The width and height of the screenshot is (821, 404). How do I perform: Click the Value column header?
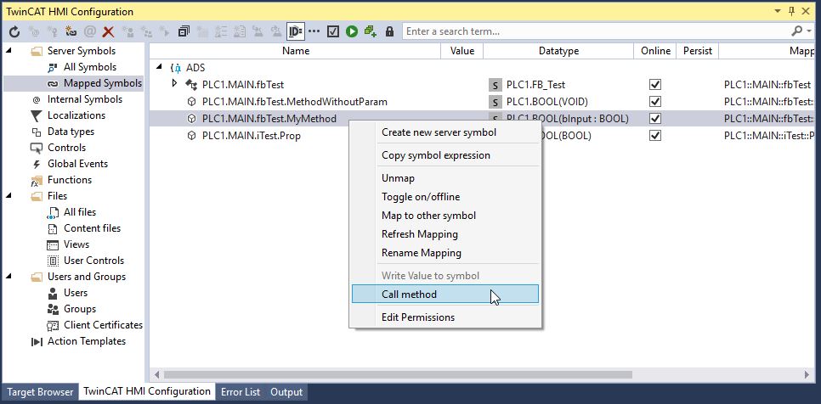[x=461, y=51]
